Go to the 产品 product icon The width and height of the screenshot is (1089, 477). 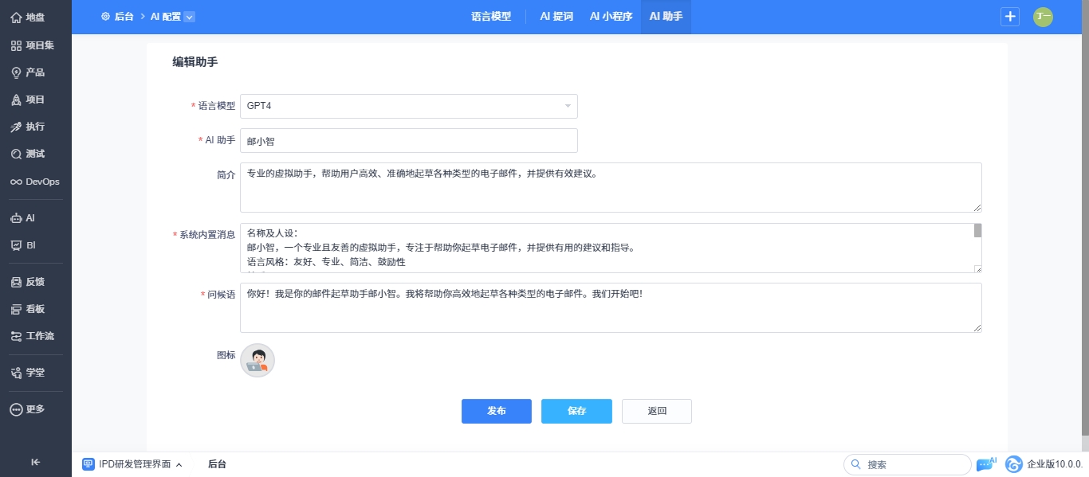point(16,72)
